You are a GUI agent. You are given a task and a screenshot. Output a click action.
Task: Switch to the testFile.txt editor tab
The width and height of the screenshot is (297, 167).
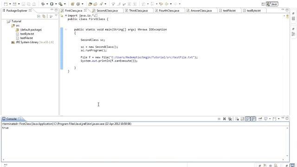229,11
